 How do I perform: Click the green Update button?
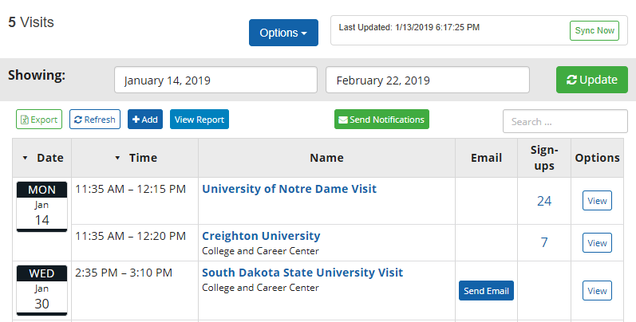pos(591,80)
